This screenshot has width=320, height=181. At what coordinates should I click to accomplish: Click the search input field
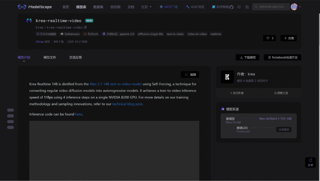(273, 7)
